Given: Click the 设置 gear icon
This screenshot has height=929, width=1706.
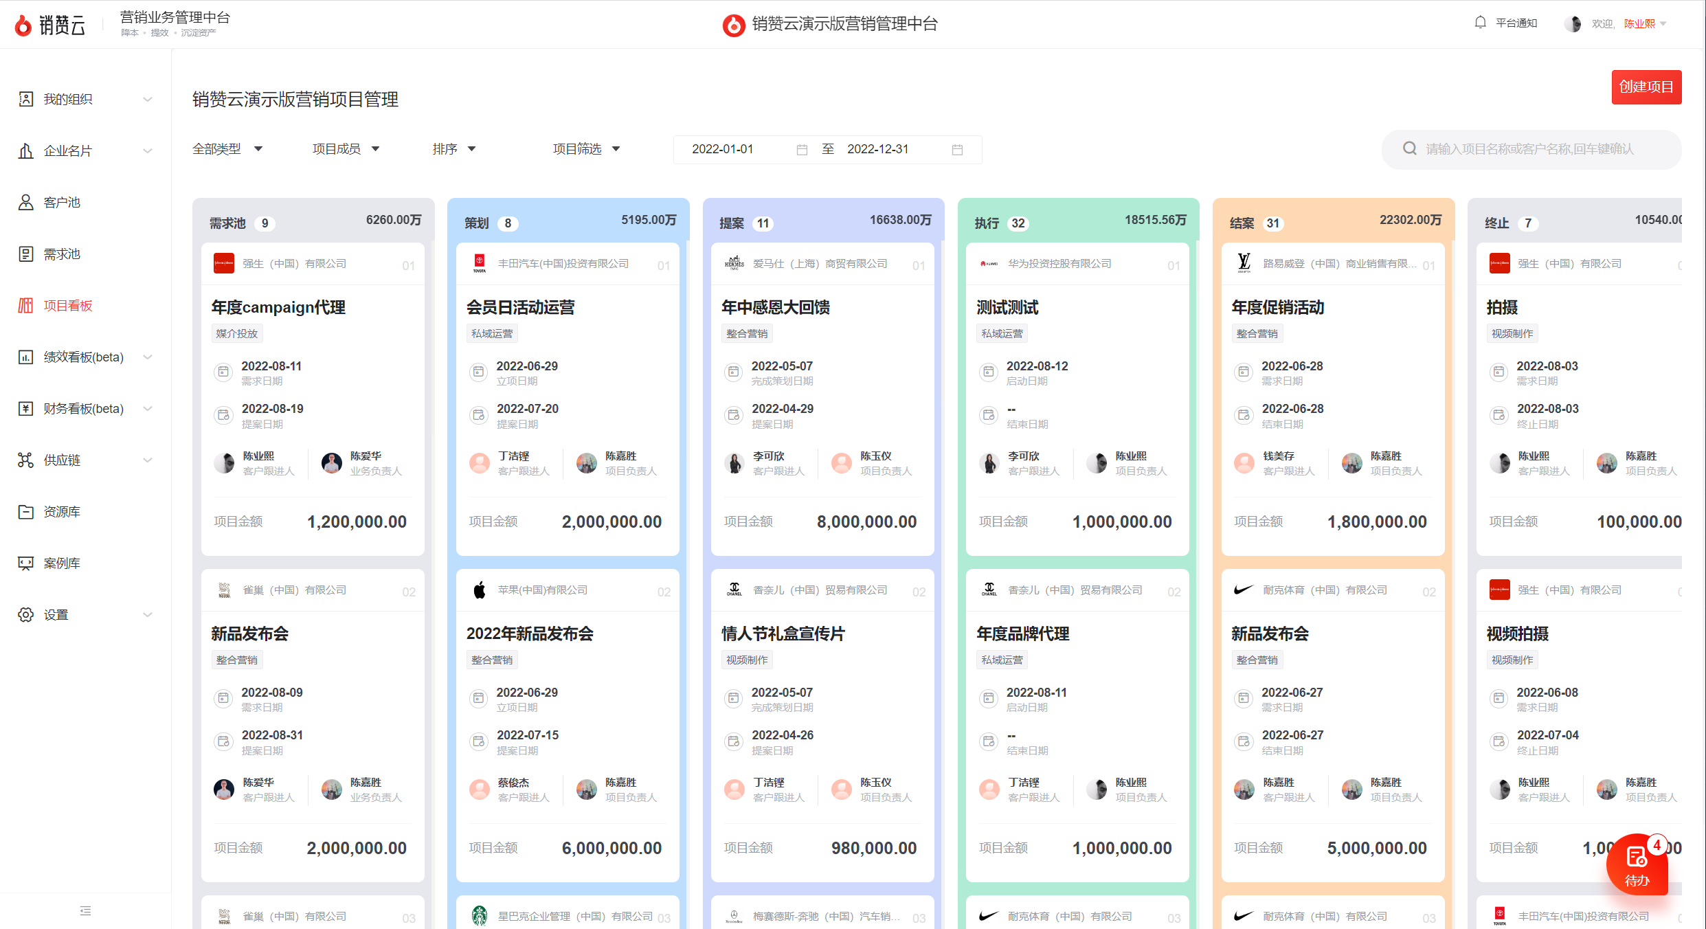Looking at the screenshot, I should [25, 614].
